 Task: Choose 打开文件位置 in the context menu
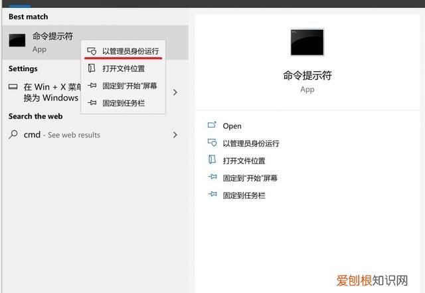point(123,68)
